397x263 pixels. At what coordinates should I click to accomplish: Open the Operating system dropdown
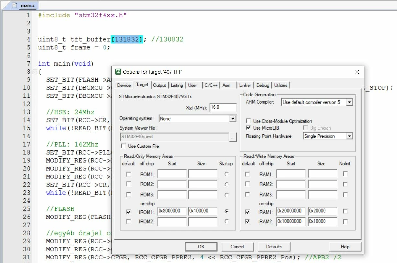(x=233, y=119)
